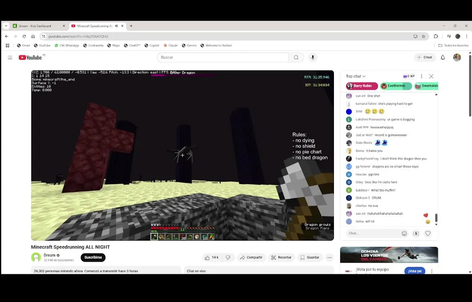The image size is (472, 302).
Task: Click the ¡Vota ya! ad button
Action: pyautogui.click(x=415, y=271)
